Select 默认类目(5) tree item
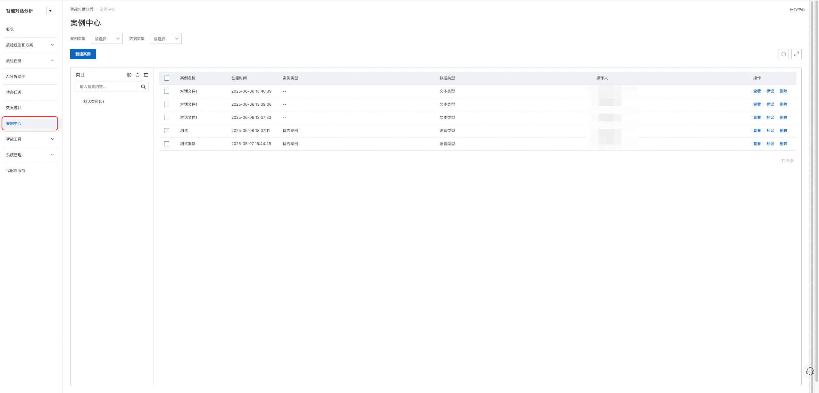The width and height of the screenshot is (819, 393). [94, 102]
